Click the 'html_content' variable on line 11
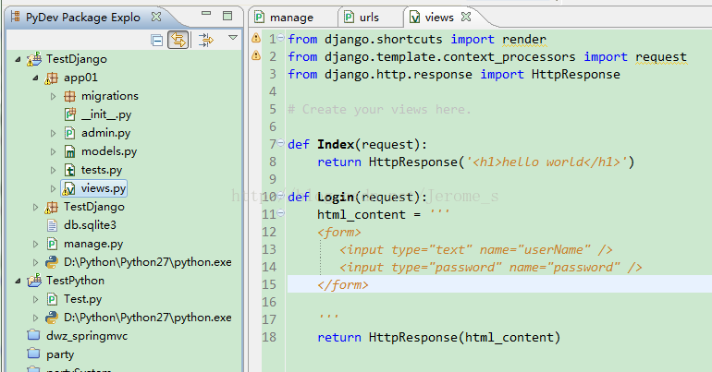 click(x=362, y=215)
